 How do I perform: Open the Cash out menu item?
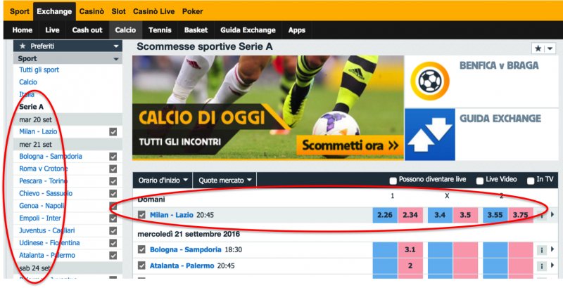pyautogui.click(x=87, y=30)
